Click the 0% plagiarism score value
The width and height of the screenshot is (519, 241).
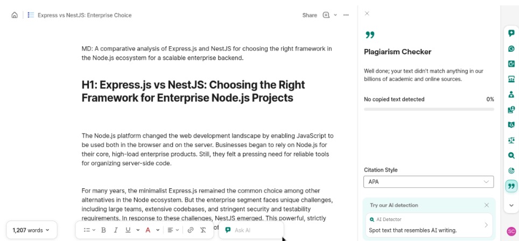[x=490, y=99]
